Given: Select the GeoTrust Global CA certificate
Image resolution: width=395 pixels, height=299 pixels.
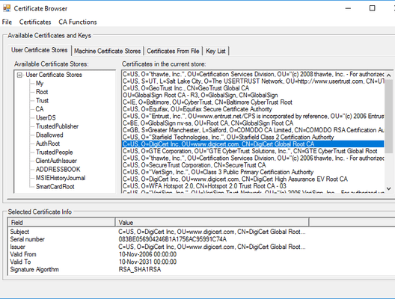Looking at the screenshot, I should [253, 88].
